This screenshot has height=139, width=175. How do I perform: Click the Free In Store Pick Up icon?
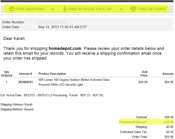pos(65,9)
